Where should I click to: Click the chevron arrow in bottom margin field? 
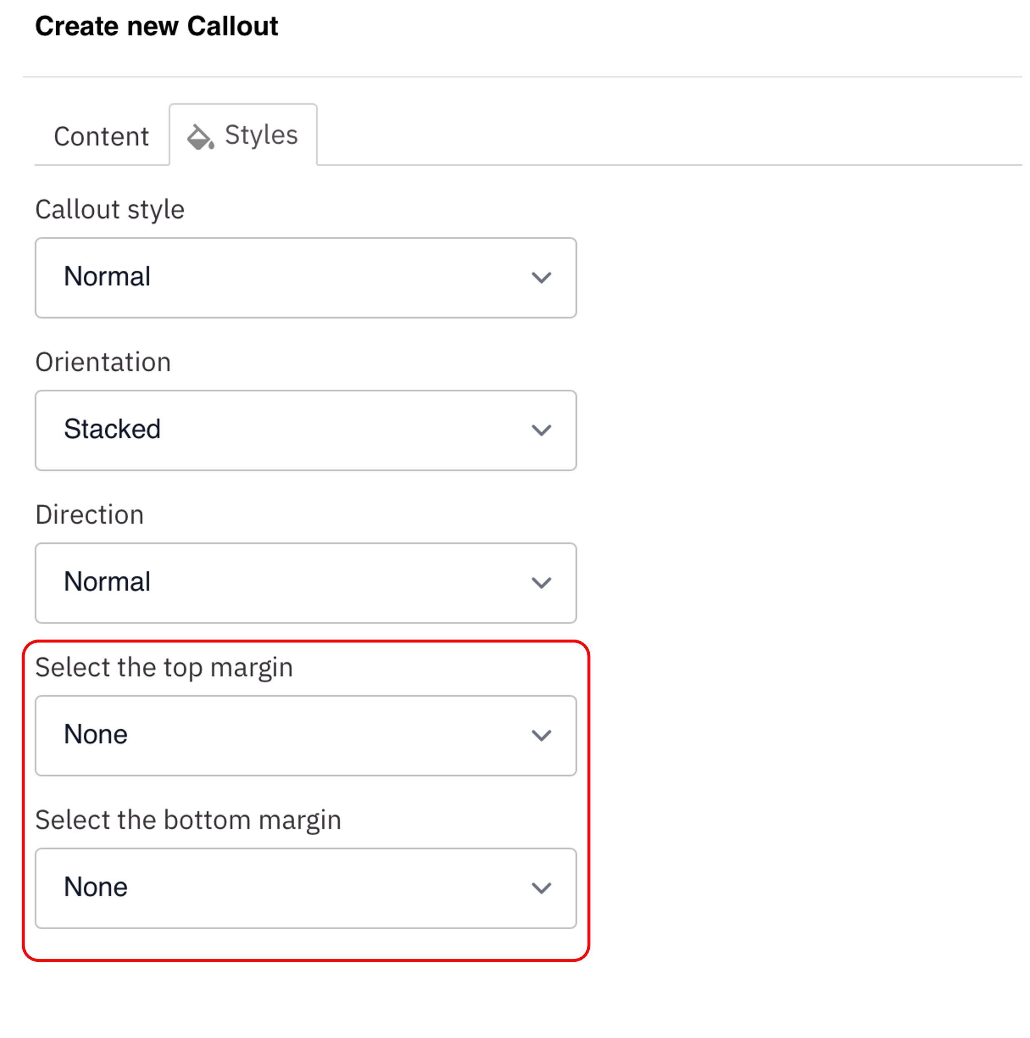541,888
